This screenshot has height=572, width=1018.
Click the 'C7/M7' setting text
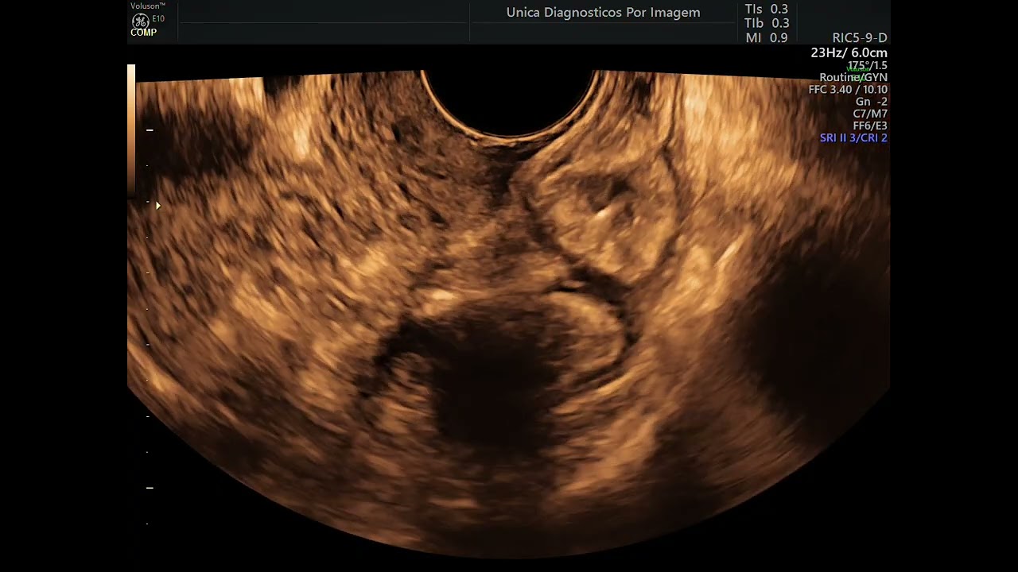[870, 114]
